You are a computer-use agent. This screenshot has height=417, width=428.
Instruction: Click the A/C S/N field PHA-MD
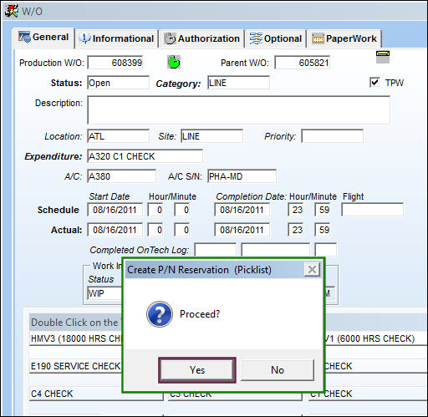coord(242,176)
